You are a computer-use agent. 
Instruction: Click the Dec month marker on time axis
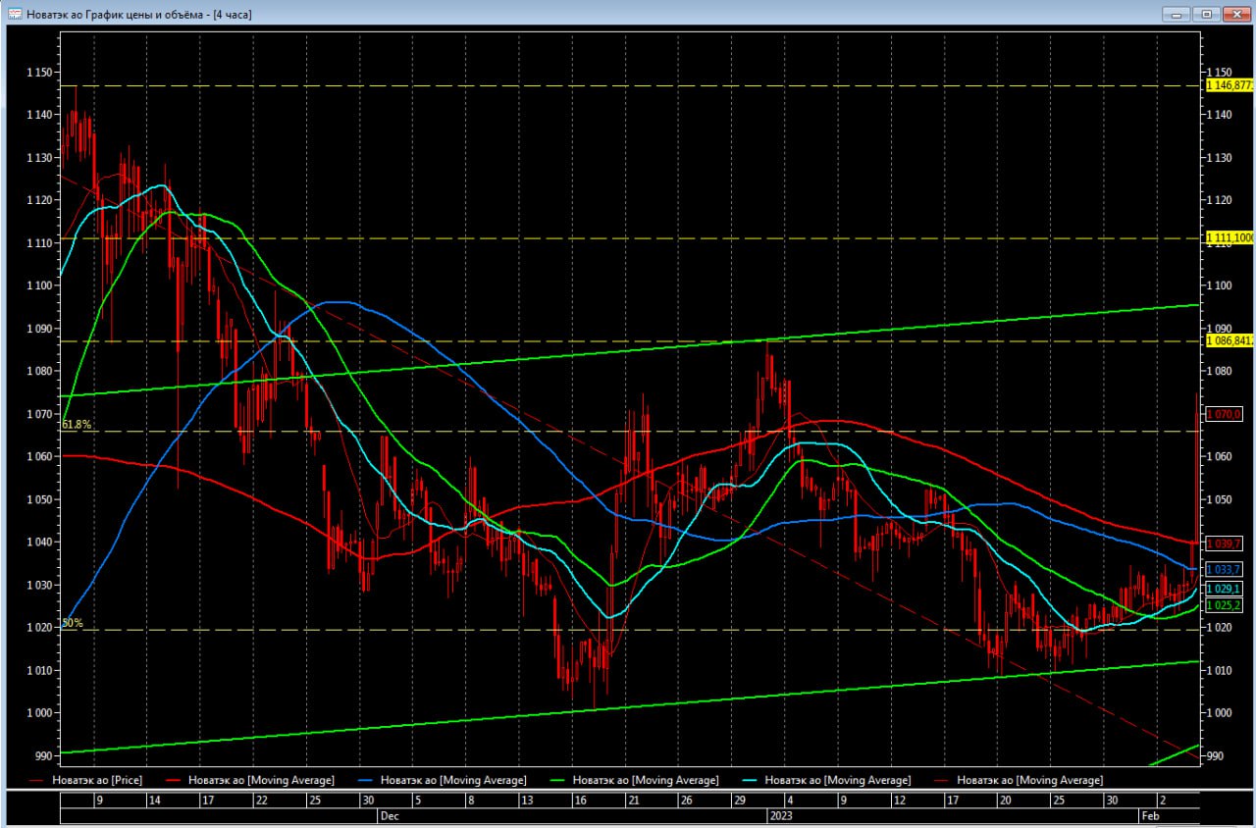[x=389, y=815]
